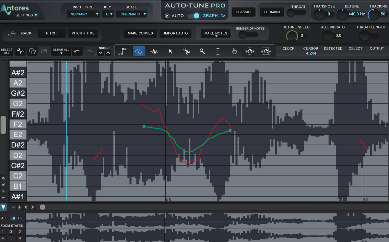
Task: Select the Arrow pointer tool
Action: (171, 51)
